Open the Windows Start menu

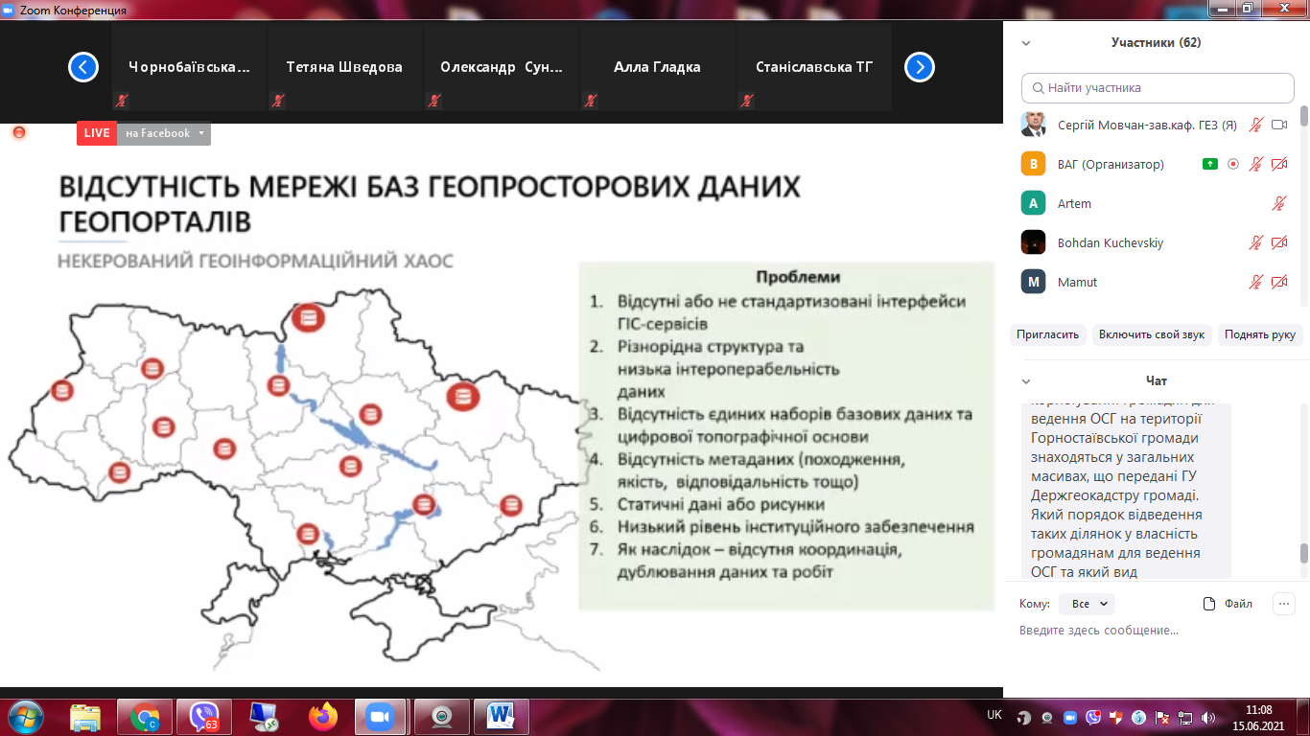[x=25, y=717]
